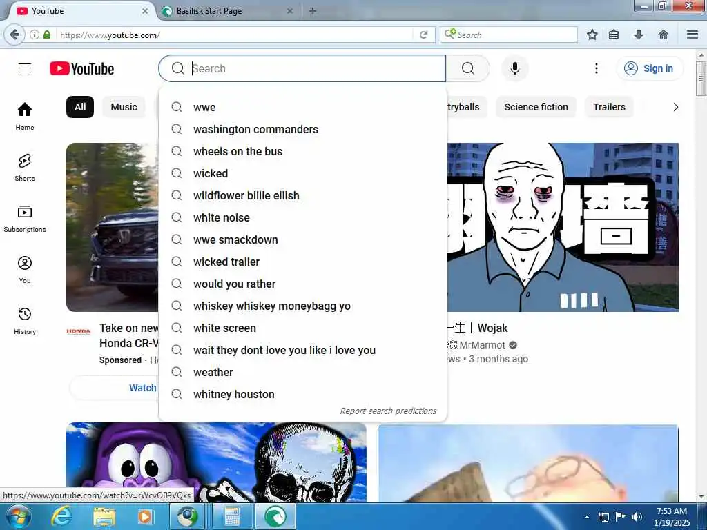Select the Science fiction filter chip
This screenshot has height=530, width=707.
pyautogui.click(x=536, y=107)
